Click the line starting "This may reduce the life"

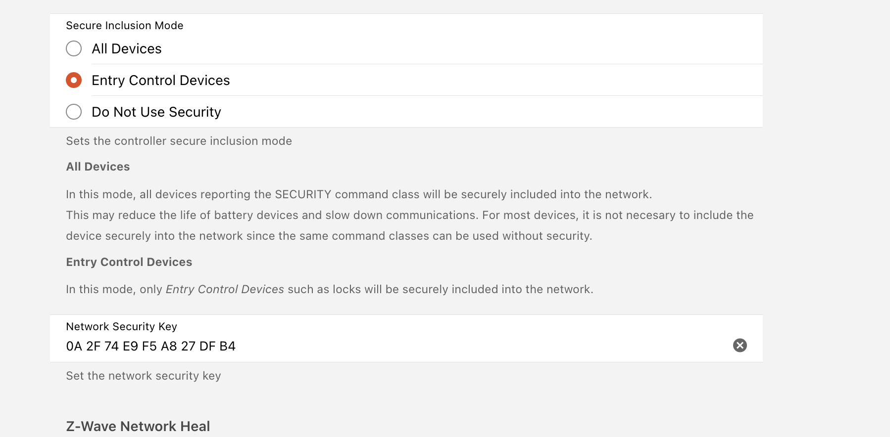(x=409, y=215)
